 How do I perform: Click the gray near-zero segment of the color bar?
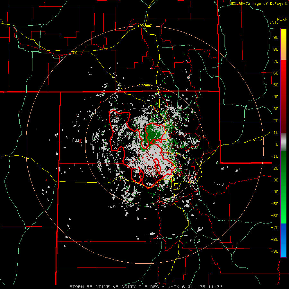[284, 142]
